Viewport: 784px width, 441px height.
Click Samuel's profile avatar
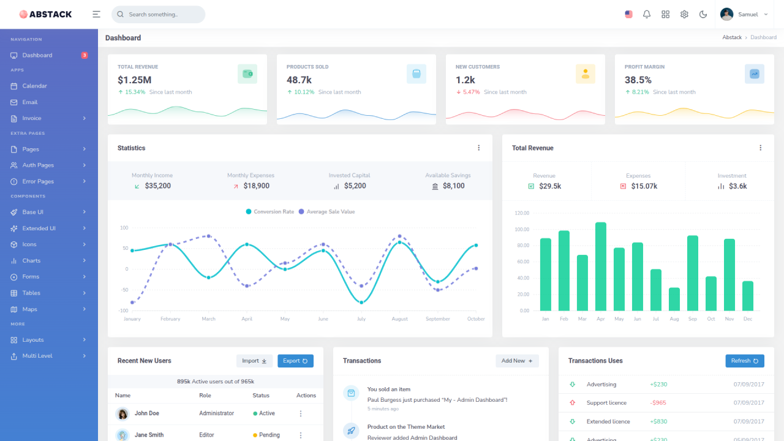pyautogui.click(x=726, y=14)
